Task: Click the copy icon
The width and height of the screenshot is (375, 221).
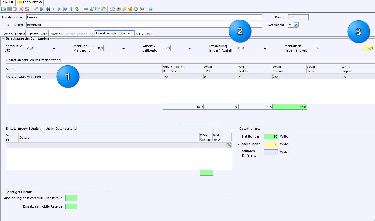Action: (x=98, y=9)
